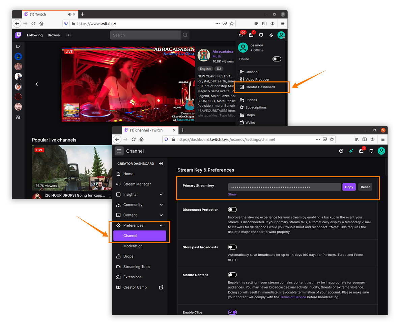The height and width of the screenshot is (326, 400).
Task: Open the Abracadabra channel name link
Action: click(223, 51)
